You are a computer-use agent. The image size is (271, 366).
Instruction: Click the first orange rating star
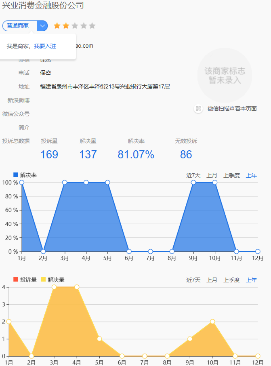click(57, 26)
